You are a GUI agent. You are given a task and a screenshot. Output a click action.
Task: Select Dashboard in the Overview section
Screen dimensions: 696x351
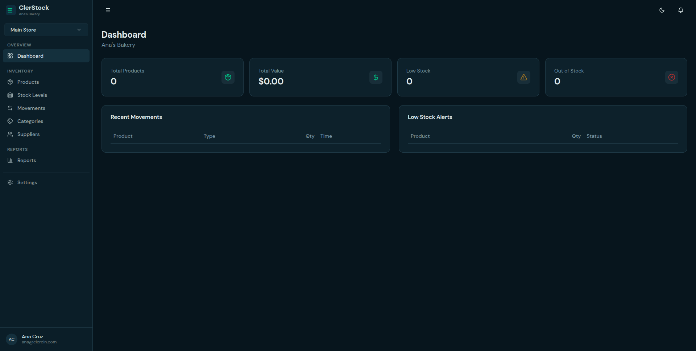pyautogui.click(x=30, y=56)
